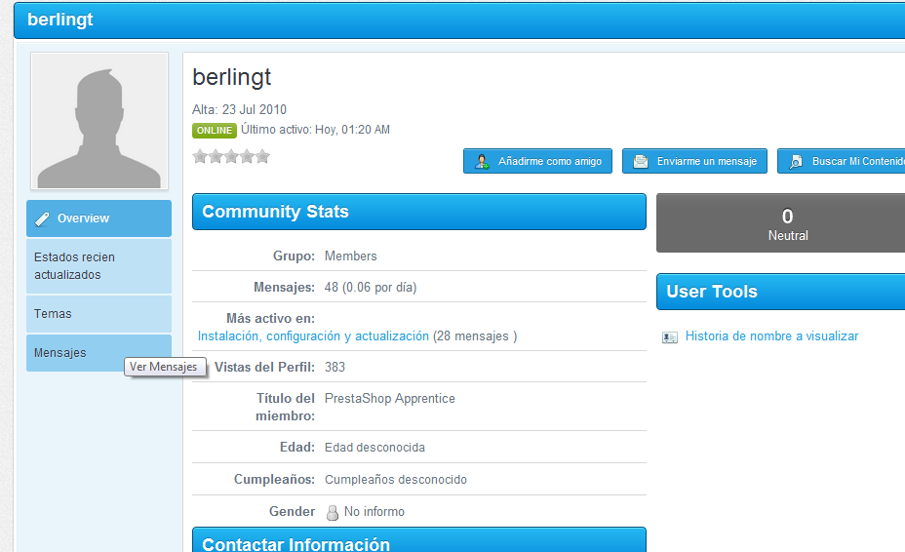The width and height of the screenshot is (905, 552).
Task: Click the 0 Neutral reputation box
Action: coord(785,223)
